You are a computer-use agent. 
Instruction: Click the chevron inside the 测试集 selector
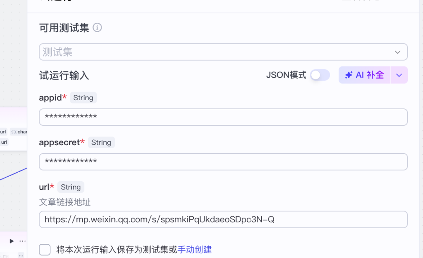tap(398, 52)
